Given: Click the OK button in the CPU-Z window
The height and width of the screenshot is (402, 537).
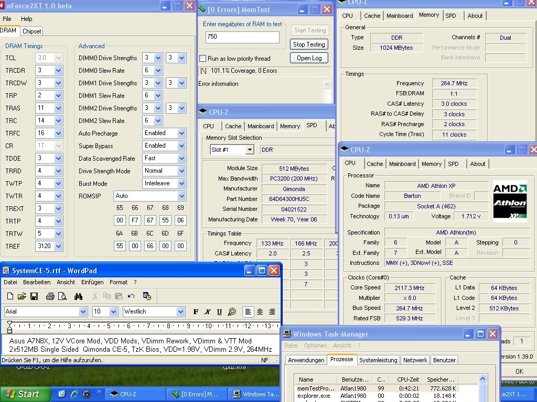Looking at the screenshot, I should coord(519,371).
